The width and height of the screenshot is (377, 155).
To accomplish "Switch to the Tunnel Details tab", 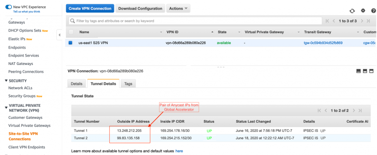I will [x=103, y=84].
